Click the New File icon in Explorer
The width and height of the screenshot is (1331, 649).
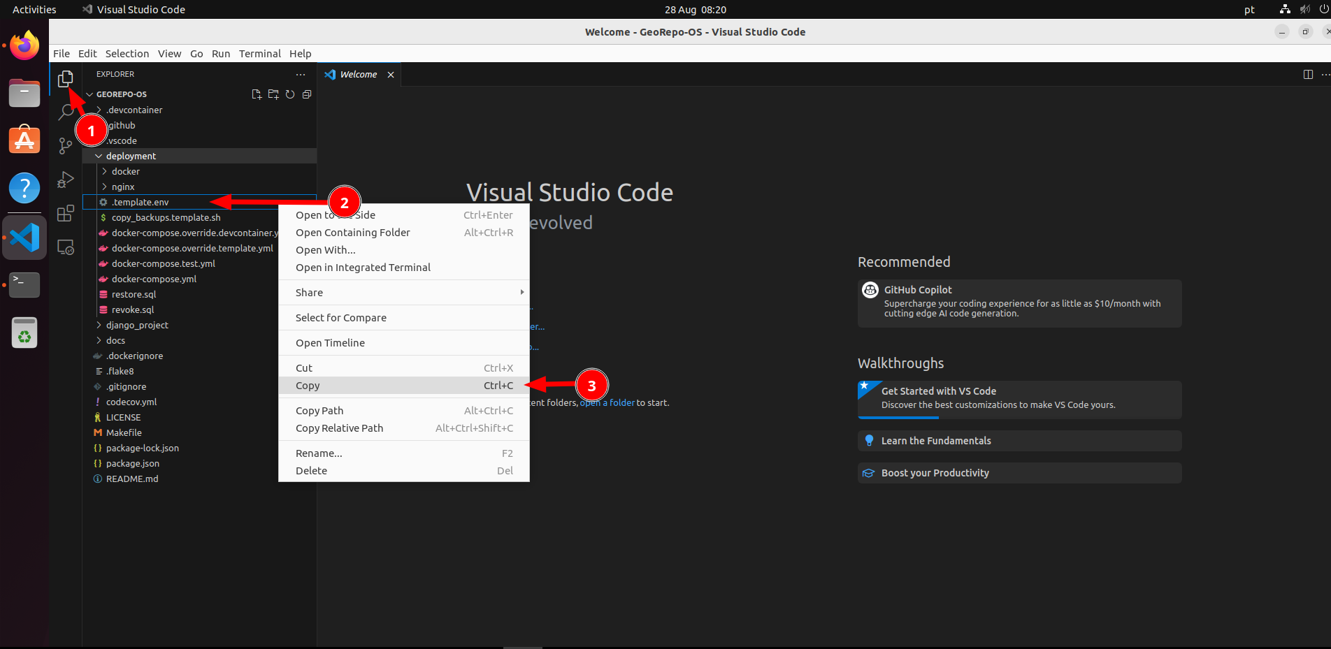coord(257,94)
